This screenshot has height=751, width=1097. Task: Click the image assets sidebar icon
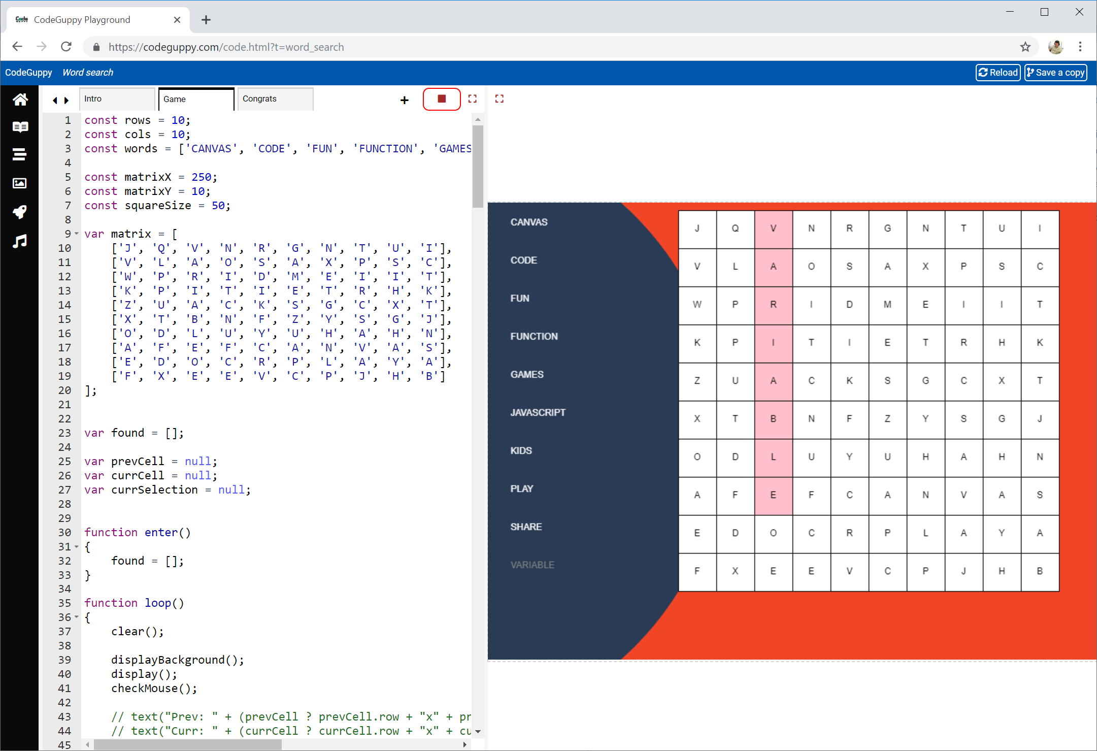(20, 183)
